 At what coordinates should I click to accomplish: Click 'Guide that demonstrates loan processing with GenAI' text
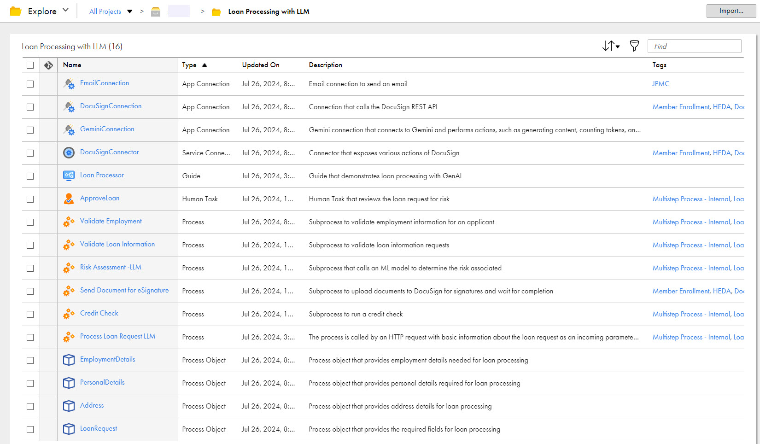click(385, 176)
